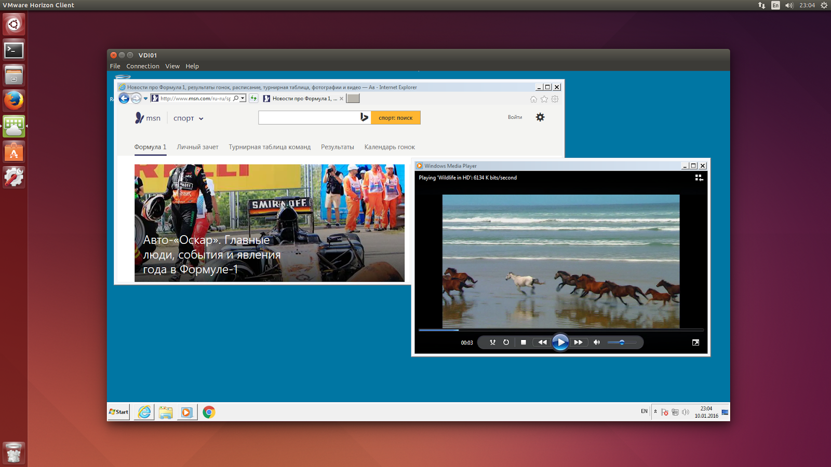Open the View menu in VDI01
The height and width of the screenshot is (467, 831).
click(172, 66)
